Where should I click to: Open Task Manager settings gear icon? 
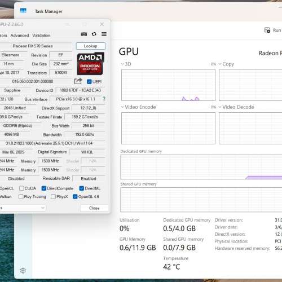[x=23, y=271]
